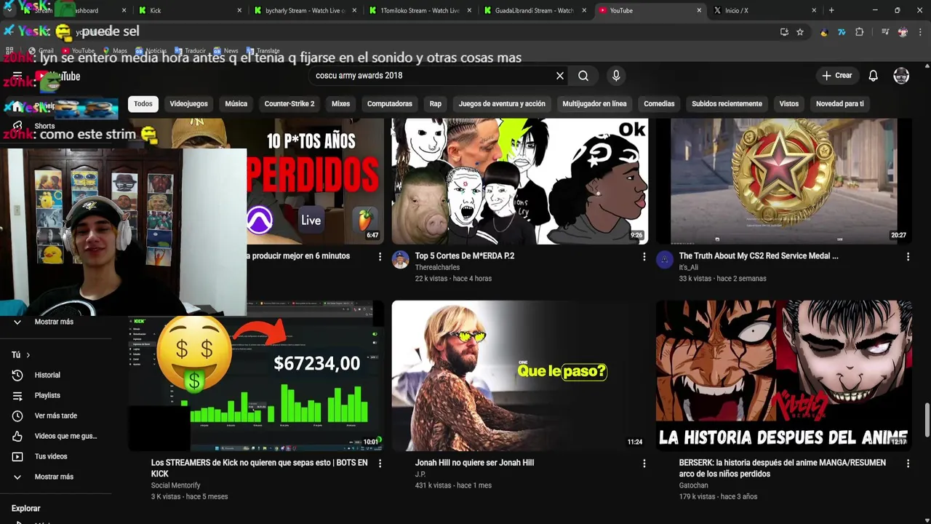Activate voice search microphone
The width and height of the screenshot is (931, 524).
point(616,76)
